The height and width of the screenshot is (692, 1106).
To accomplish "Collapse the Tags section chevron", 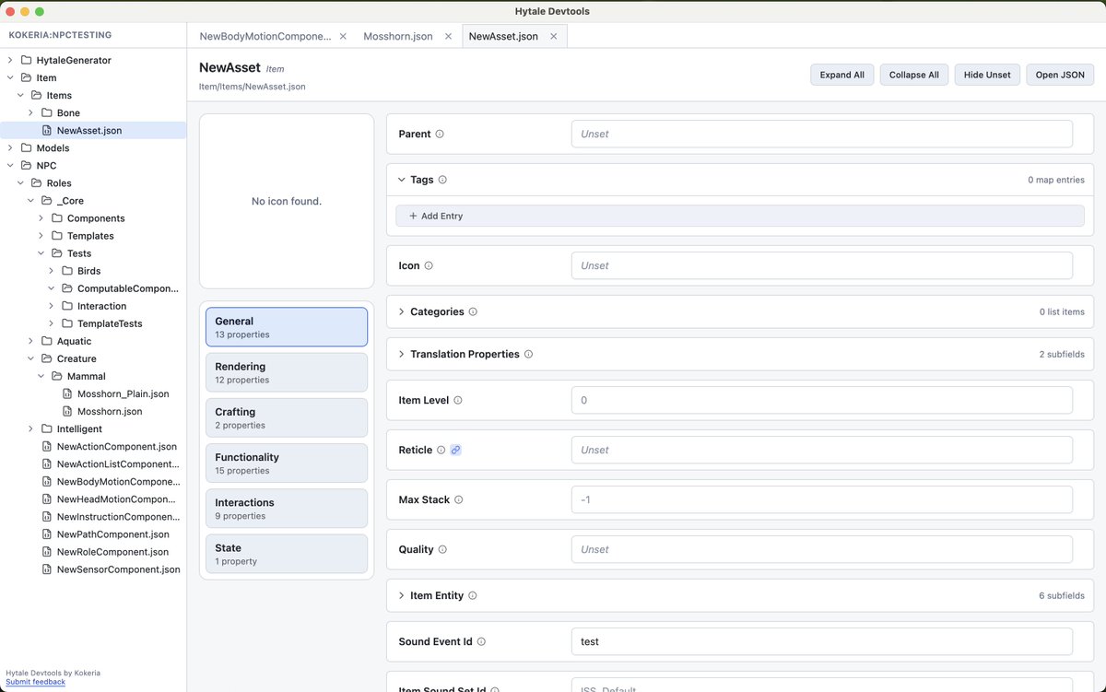I will [x=401, y=180].
